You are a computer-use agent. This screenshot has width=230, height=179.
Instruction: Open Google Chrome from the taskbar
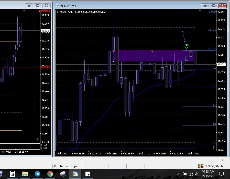pos(50,174)
